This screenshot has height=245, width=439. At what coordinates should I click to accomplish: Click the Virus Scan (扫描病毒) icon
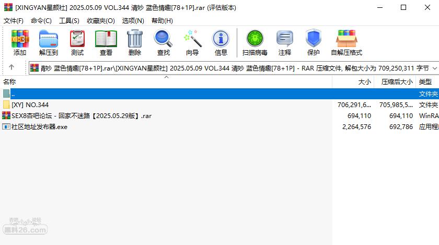tap(255, 39)
